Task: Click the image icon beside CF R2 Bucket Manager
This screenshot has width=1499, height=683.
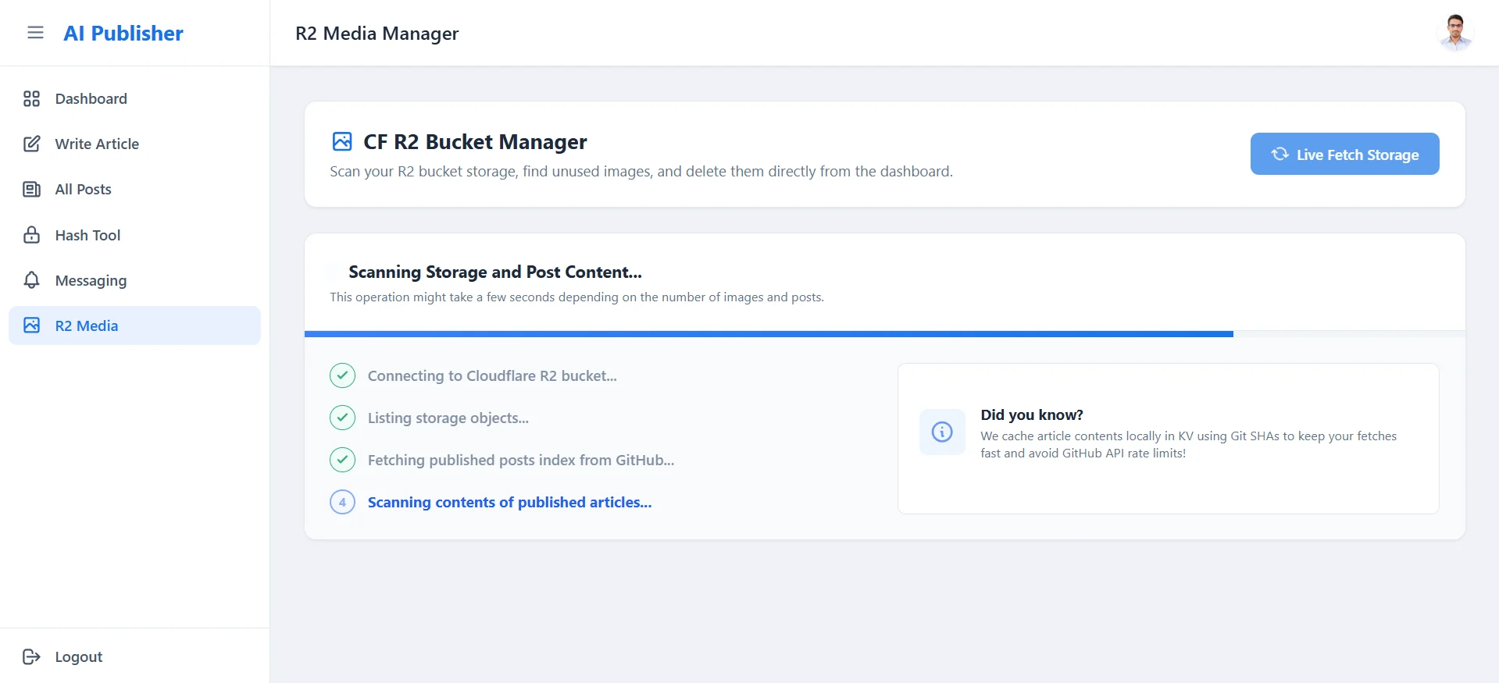Action: pos(342,141)
